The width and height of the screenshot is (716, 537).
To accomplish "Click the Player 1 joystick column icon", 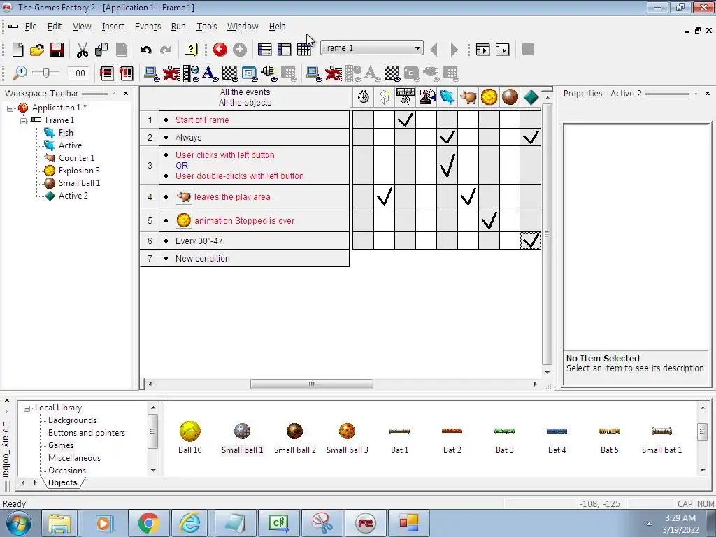I will coord(427,96).
